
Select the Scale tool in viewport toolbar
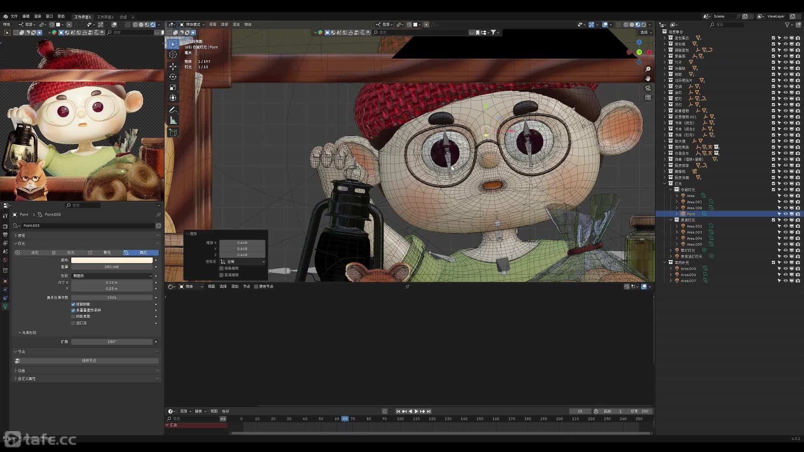(x=173, y=87)
